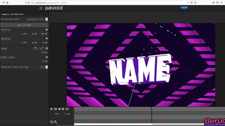
Task: Play the animation preview
Action: [x=52, y=109]
